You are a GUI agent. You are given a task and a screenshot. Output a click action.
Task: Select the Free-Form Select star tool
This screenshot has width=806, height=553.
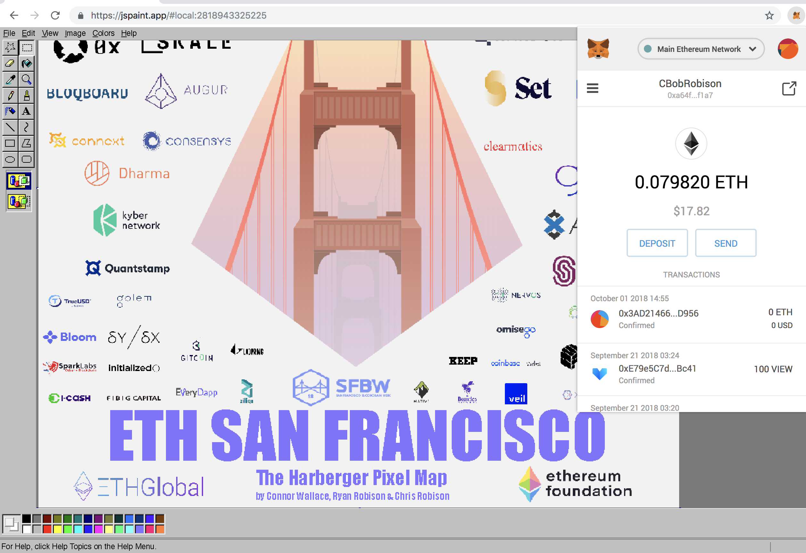click(x=10, y=47)
